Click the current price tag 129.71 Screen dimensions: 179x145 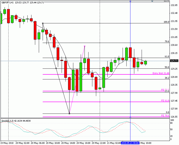pos(174,61)
